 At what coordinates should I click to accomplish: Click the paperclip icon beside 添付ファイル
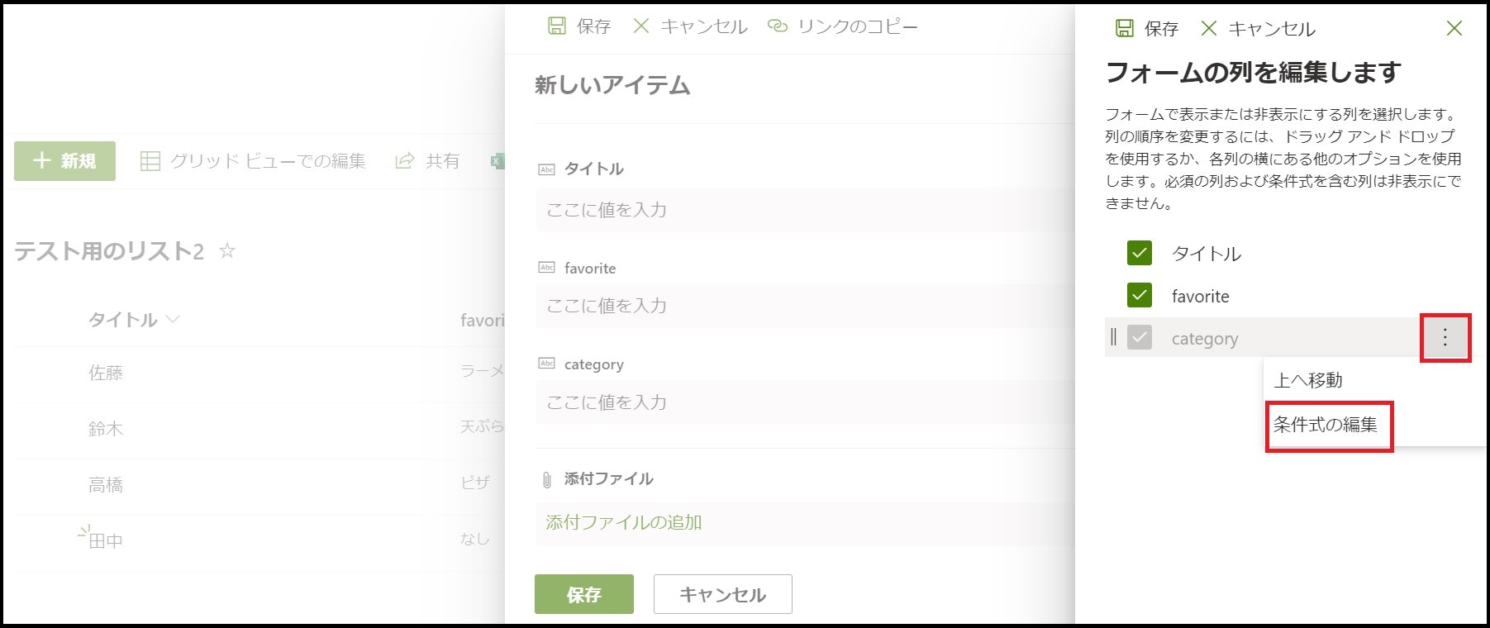(x=546, y=479)
